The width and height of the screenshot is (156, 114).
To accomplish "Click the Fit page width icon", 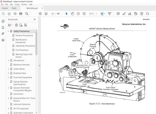I will (102, 14).
